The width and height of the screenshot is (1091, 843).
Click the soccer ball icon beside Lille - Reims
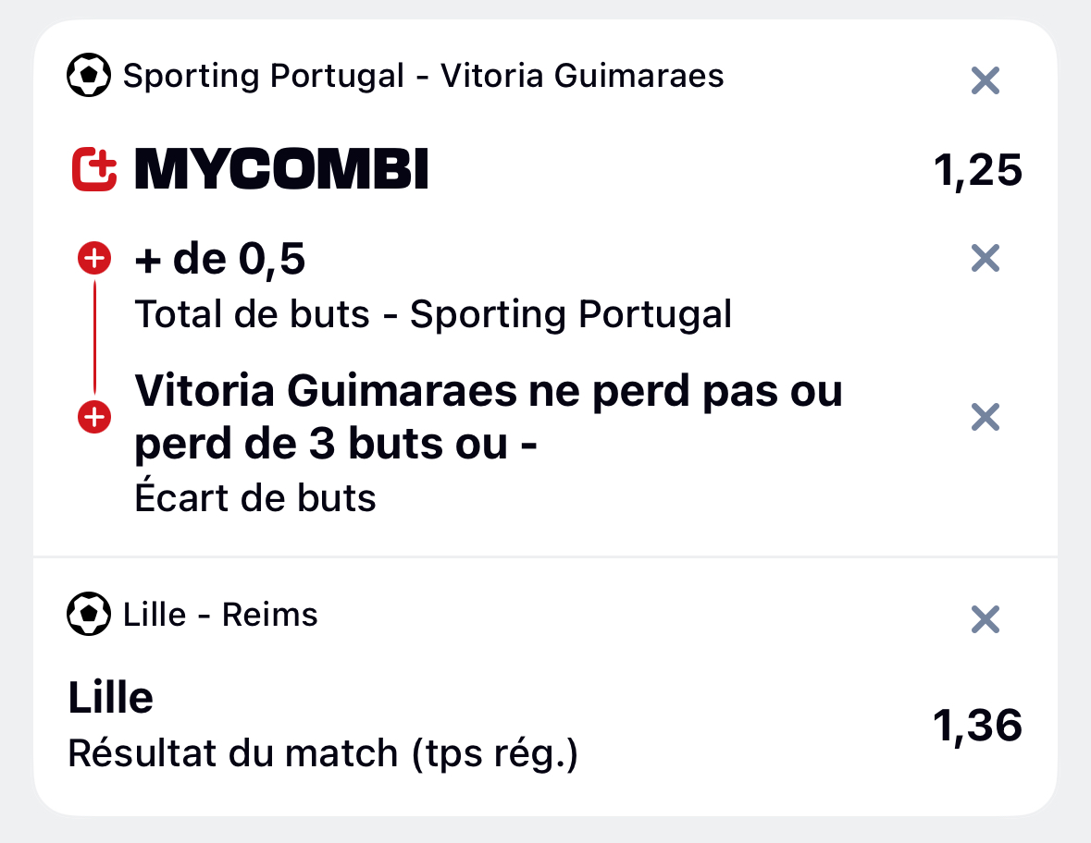tap(88, 614)
